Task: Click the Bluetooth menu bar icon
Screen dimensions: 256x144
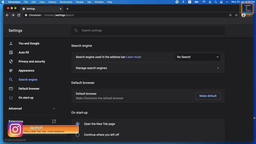Action: pyautogui.click(x=183, y=2)
